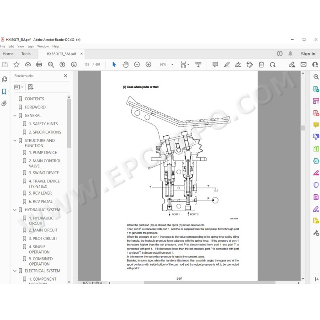Viewport: 320px width, 320px height.
Task: Switch to the Tools tab
Action: 26,54
